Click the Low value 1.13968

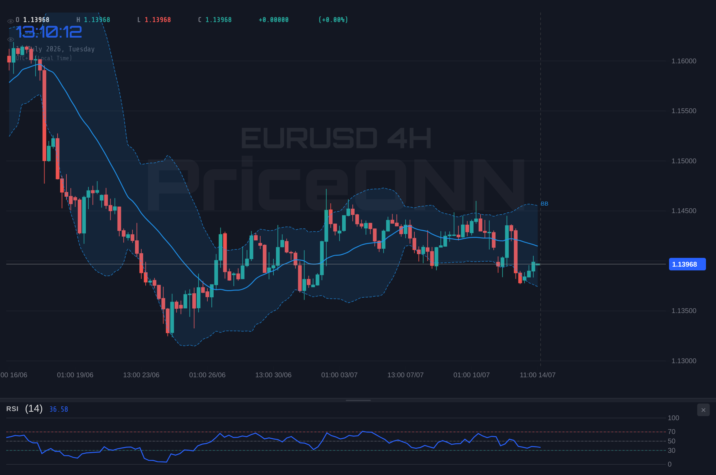click(x=158, y=20)
